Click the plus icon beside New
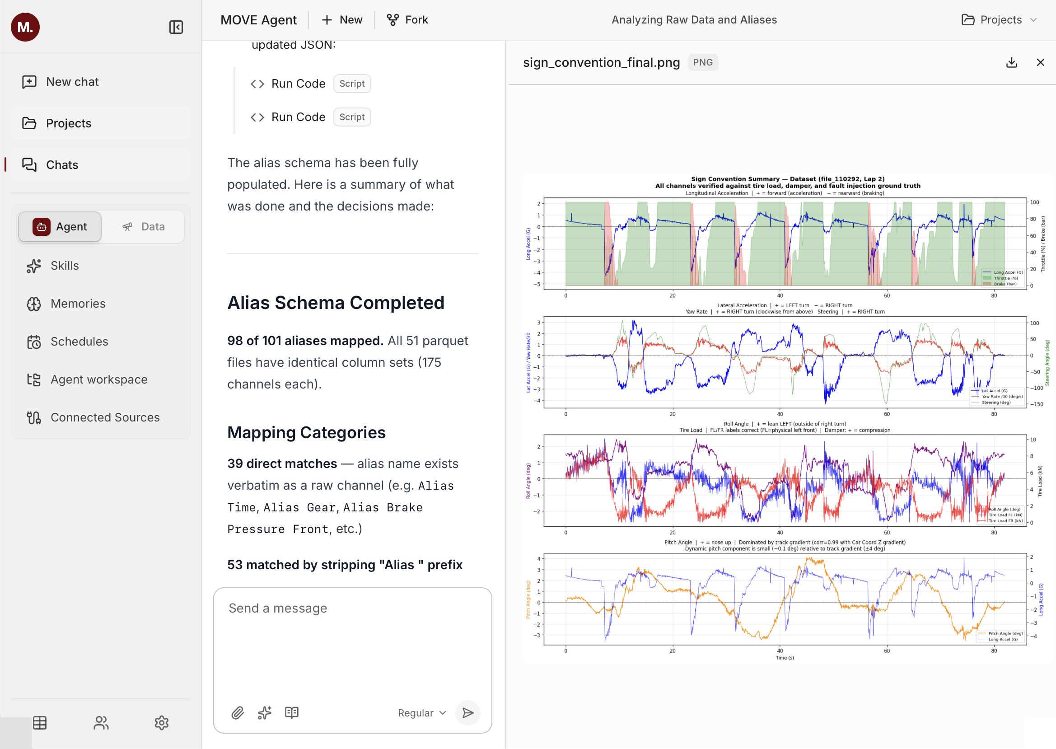The image size is (1056, 749). [x=327, y=20]
